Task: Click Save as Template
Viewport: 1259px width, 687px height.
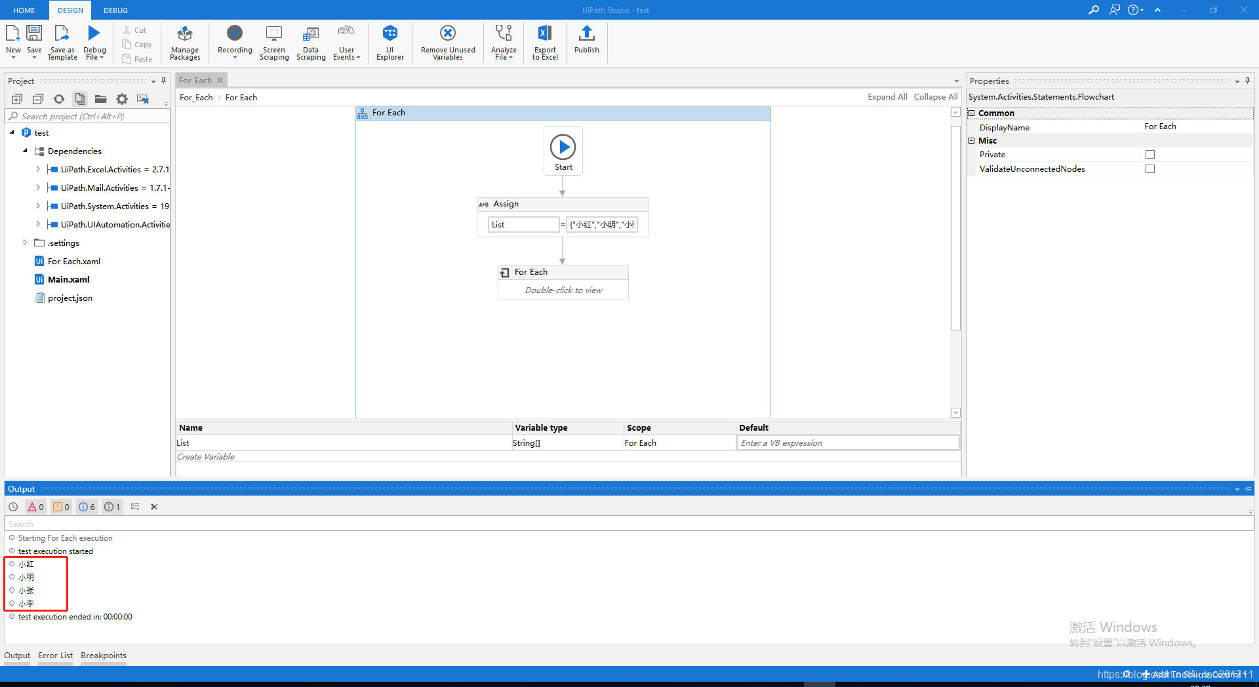Action: pos(62,43)
